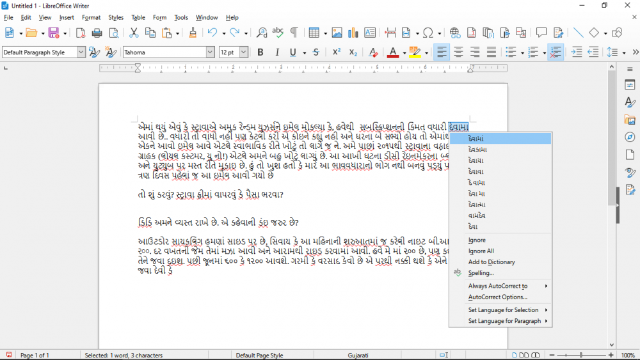Expand the underline style dropdown arrow
The image size is (640, 360).
tap(305, 52)
